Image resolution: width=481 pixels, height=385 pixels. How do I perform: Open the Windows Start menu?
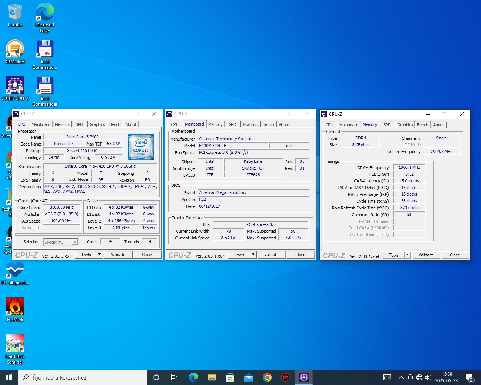coord(9,377)
